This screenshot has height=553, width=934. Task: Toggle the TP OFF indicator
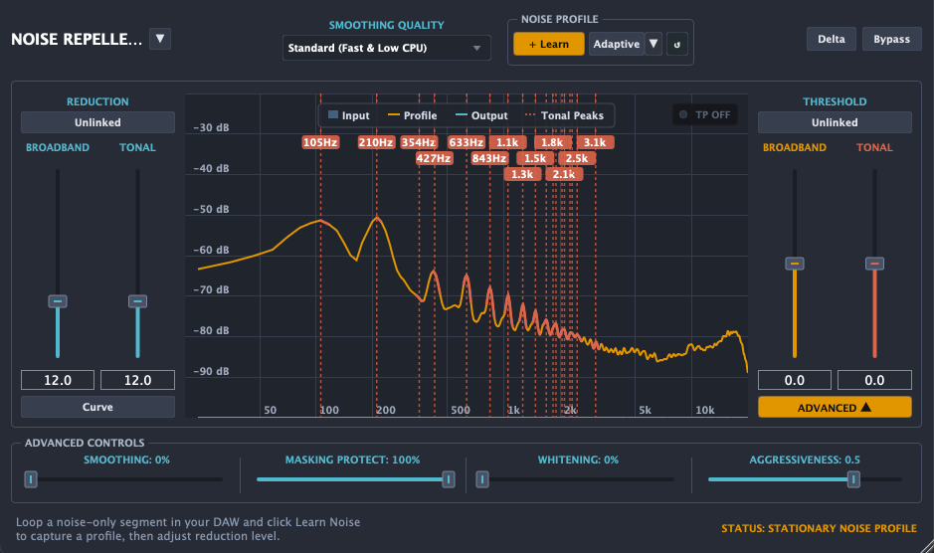(x=705, y=114)
